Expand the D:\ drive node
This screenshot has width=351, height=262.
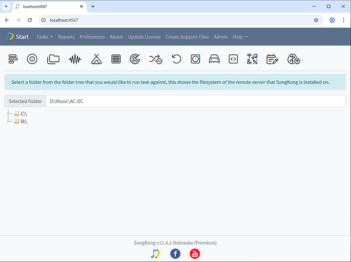point(8,121)
